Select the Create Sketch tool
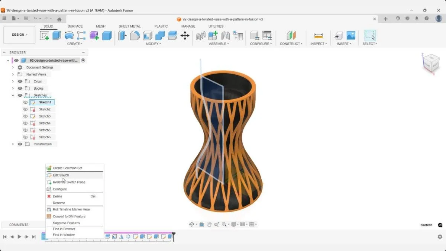 point(45,35)
